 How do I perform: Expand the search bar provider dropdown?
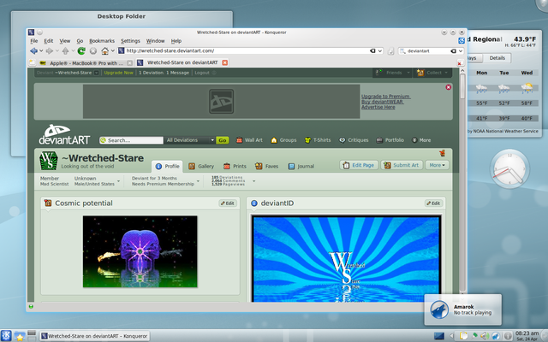click(461, 51)
